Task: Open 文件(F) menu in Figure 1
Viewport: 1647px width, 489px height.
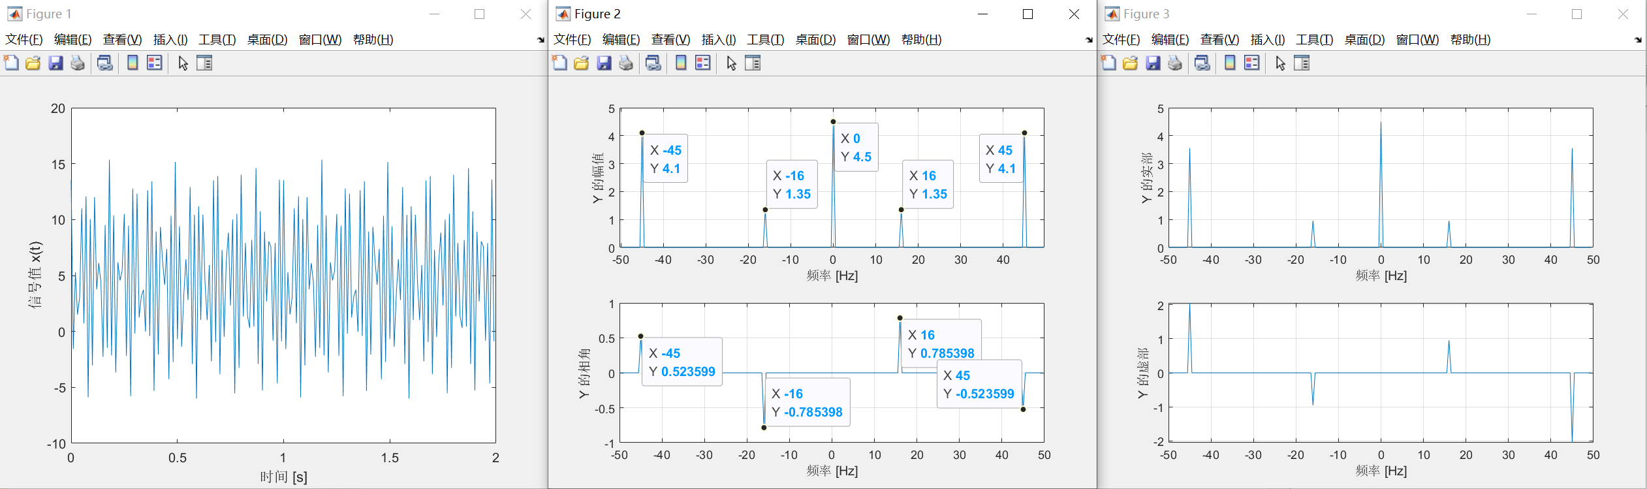Action: (x=24, y=39)
